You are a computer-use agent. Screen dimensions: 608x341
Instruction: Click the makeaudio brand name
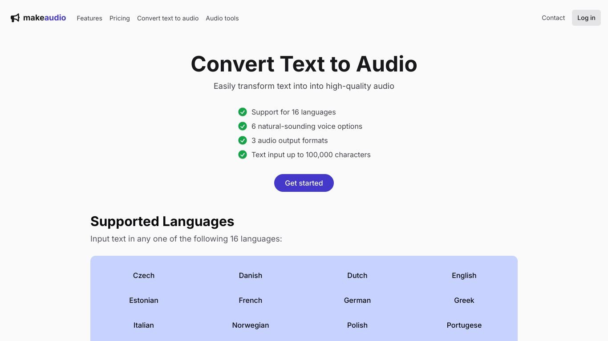click(45, 18)
